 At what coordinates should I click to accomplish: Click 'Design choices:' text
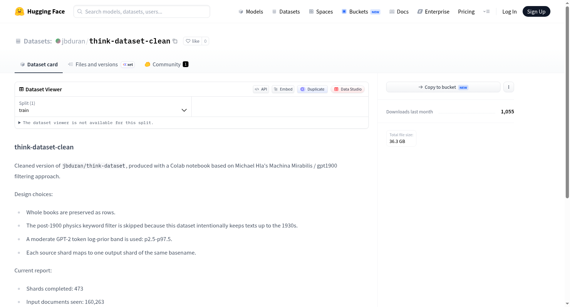point(33,194)
